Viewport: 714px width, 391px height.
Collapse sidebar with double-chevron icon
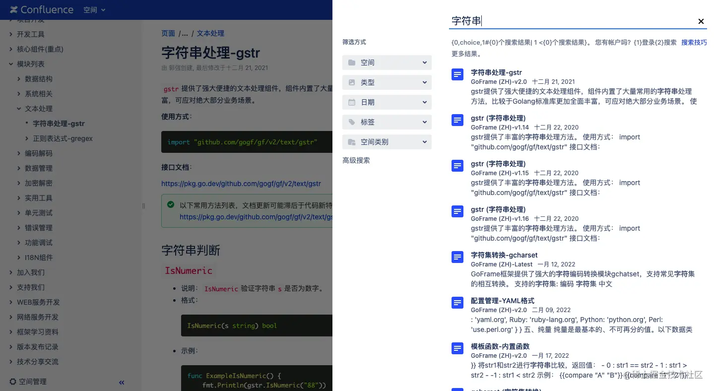(x=122, y=382)
